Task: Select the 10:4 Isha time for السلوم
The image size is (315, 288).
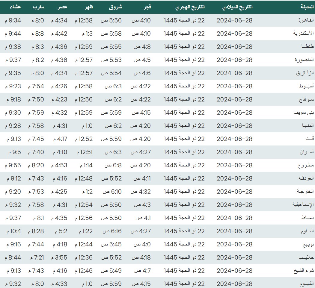Action: coord(13,231)
